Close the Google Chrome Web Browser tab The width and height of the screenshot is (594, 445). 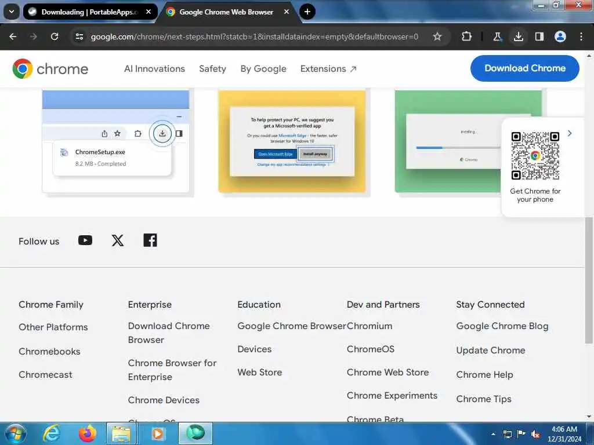(287, 12)
